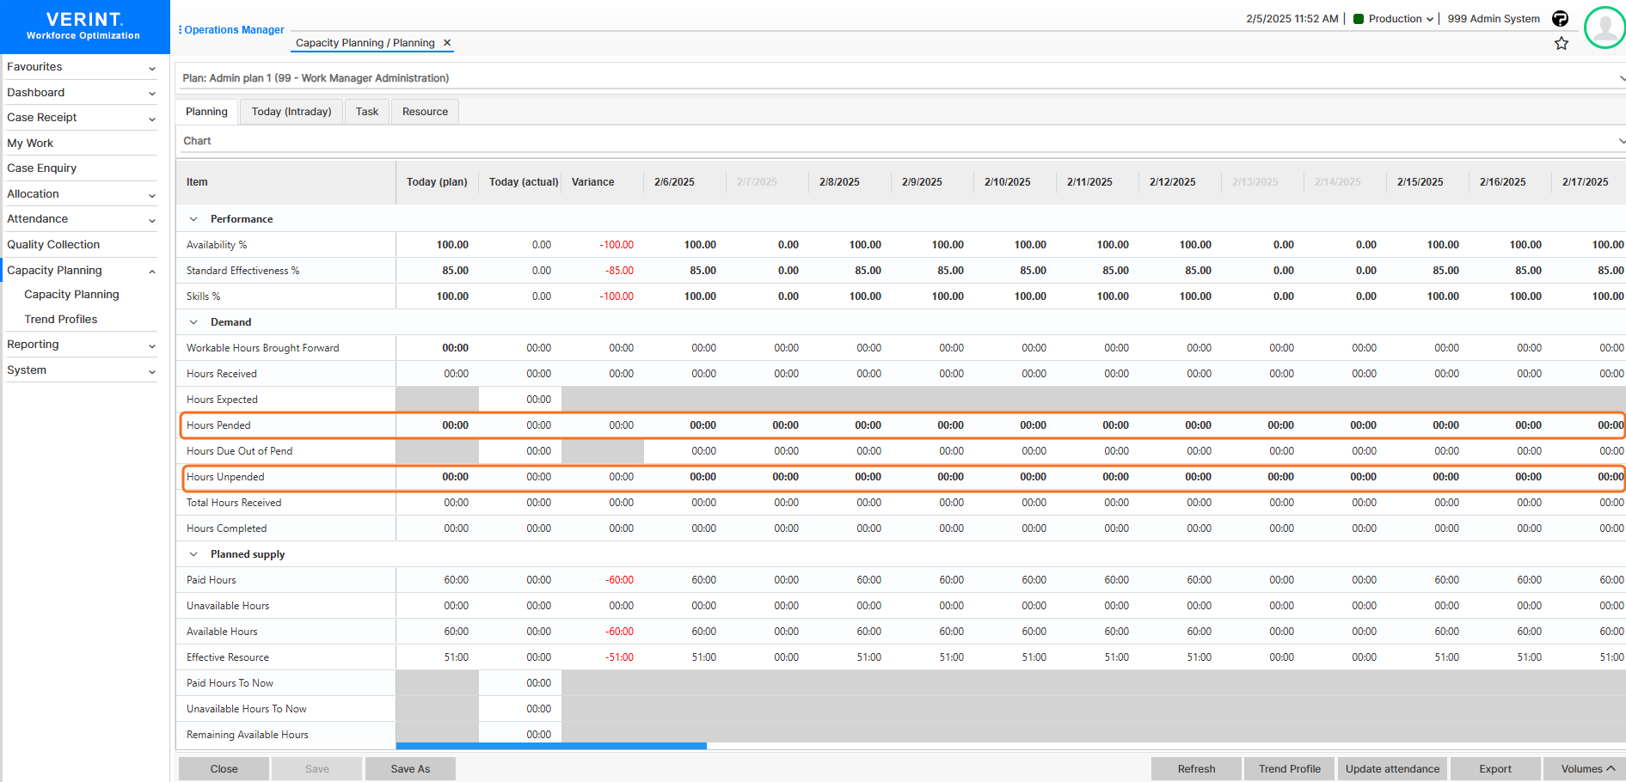Collapse the Performance section
Screen dimensions: 1626x782
point(193,218)
